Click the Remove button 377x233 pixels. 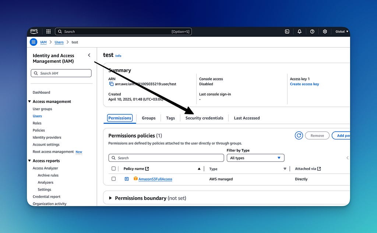pos(317,136)
